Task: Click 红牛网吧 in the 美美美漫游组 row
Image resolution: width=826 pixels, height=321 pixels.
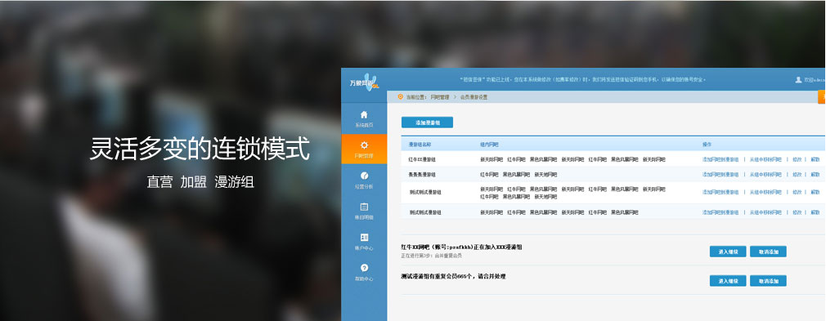Action: coord(489,174)
